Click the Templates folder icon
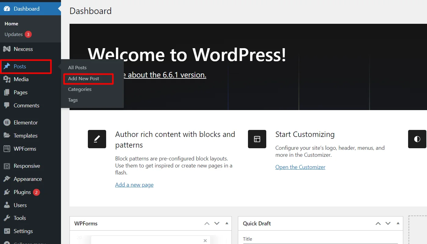The height and width of the screenshot is (244, 427). pos(7,136)
